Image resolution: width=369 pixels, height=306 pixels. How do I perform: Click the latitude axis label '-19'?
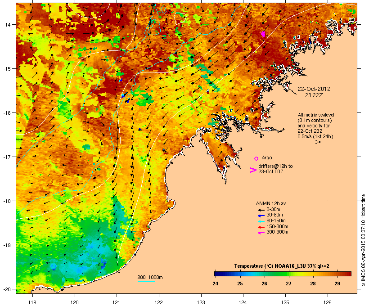6,245
